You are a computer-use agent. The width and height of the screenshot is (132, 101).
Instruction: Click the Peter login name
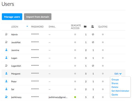tap(14, 81)
